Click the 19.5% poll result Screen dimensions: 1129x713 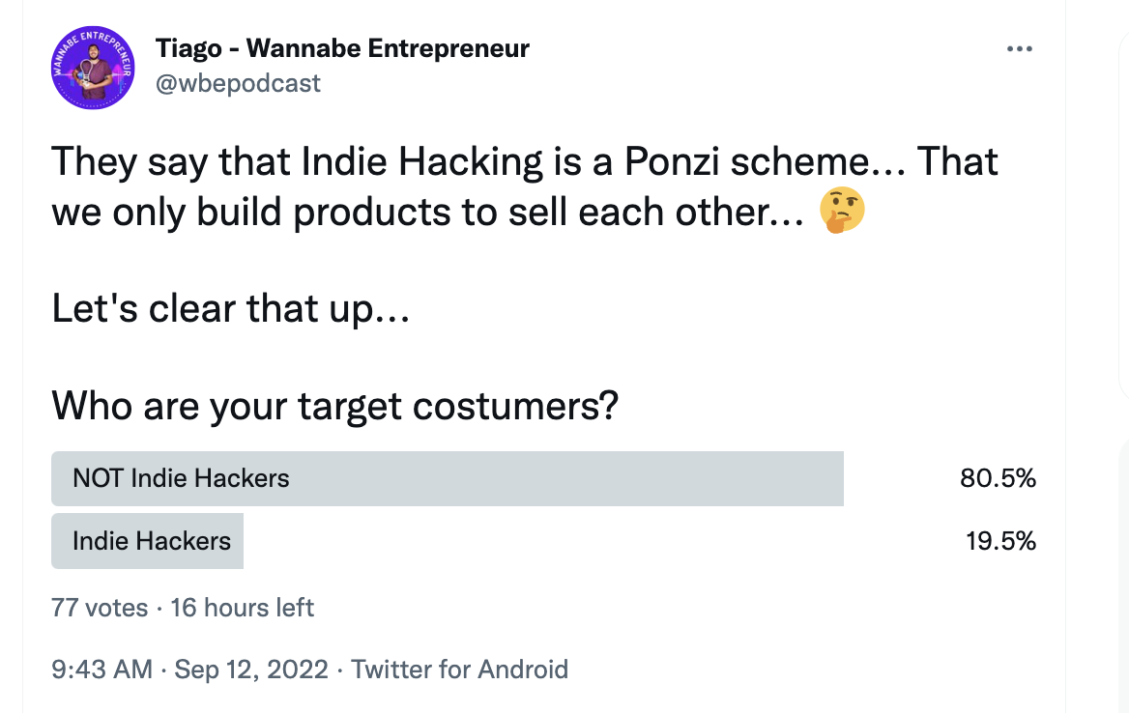pos(1000,540)
